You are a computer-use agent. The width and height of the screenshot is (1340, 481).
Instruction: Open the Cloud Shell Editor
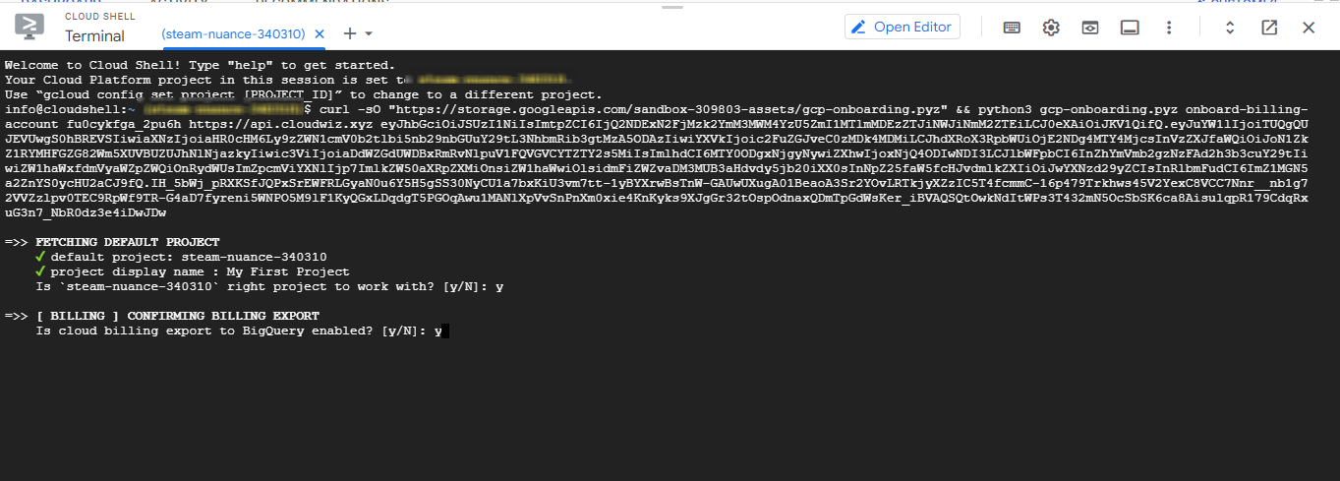[x=902, y=27]
